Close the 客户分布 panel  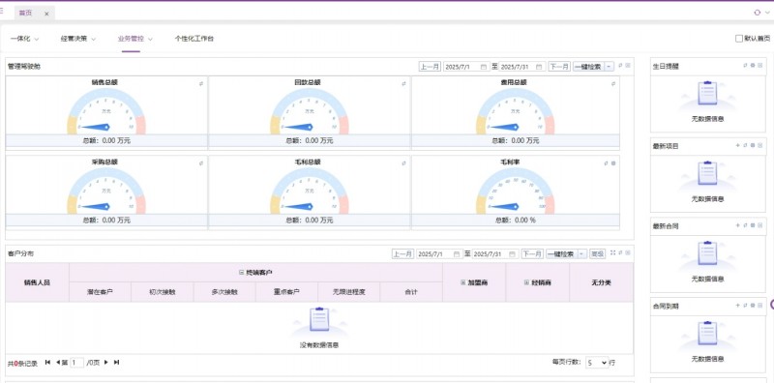[628, 252]
